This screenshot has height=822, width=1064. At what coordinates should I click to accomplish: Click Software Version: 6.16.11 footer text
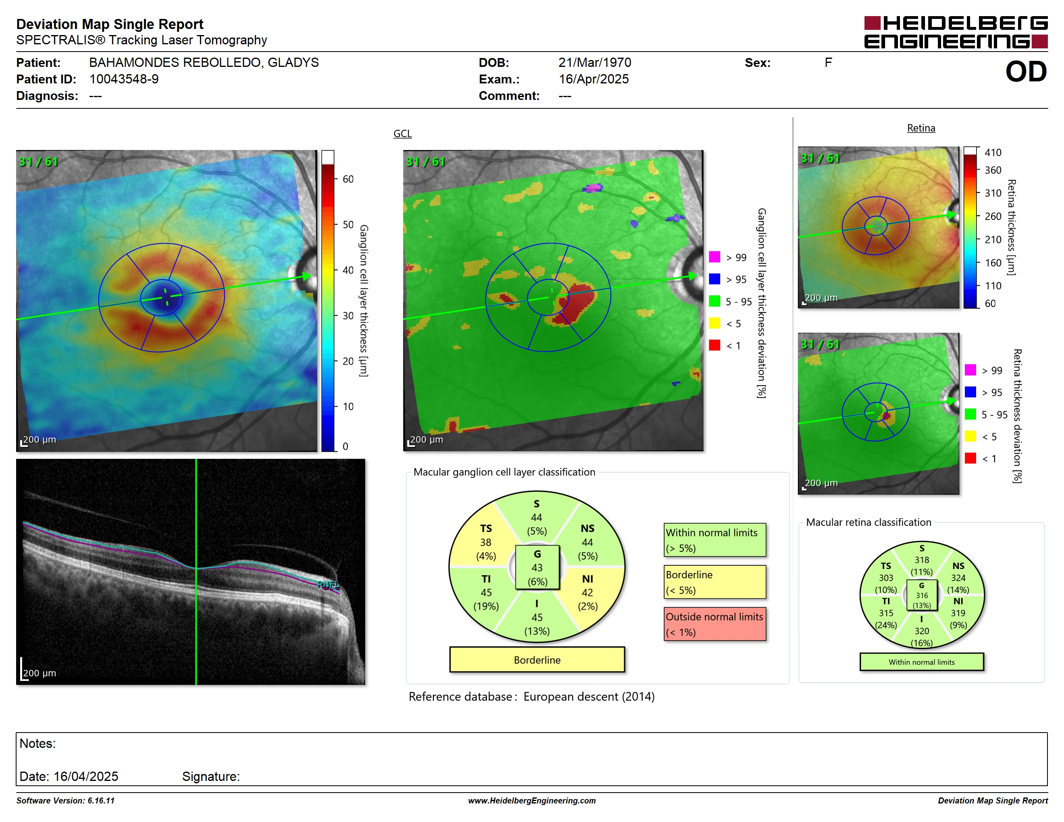click(x=65, y=801)
